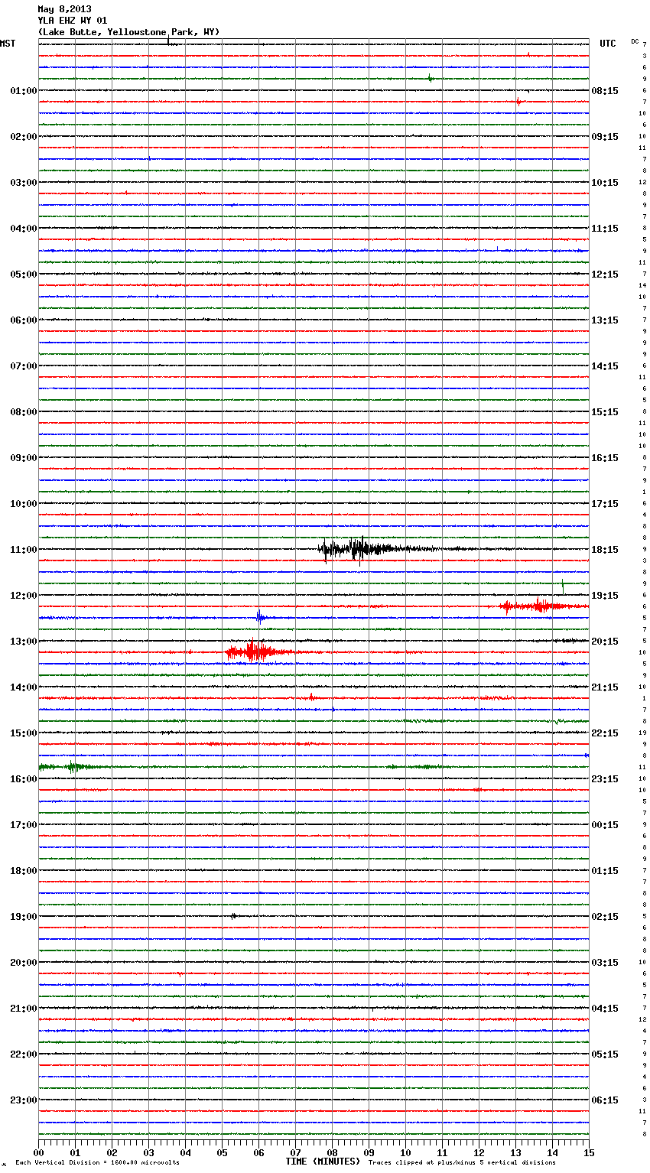The image size is (650, 1173).
Task: Select the station code "YLA EHZ WY 01"
Action: 73,21
